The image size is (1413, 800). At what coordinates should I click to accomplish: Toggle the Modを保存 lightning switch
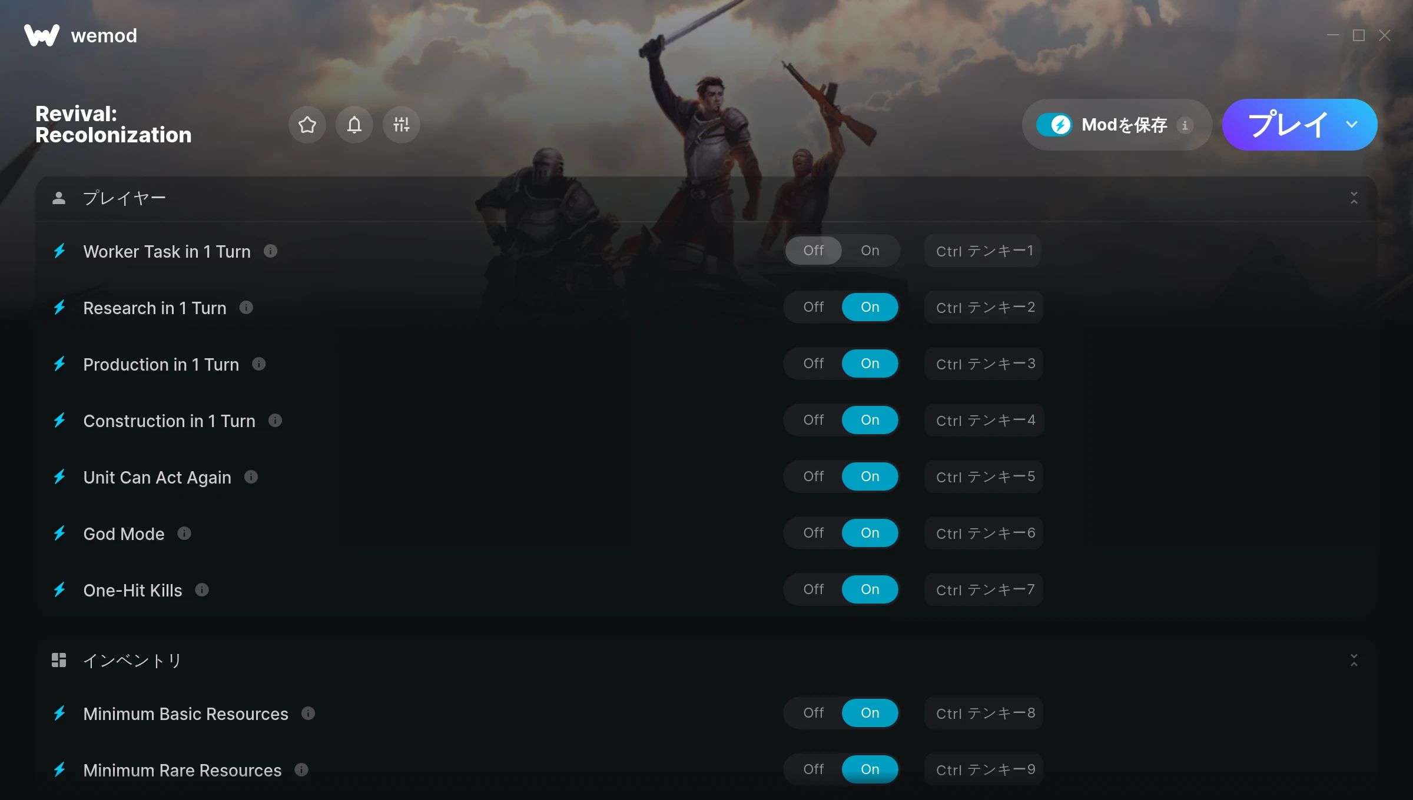pyautogui.click(x=1054, y=125)
